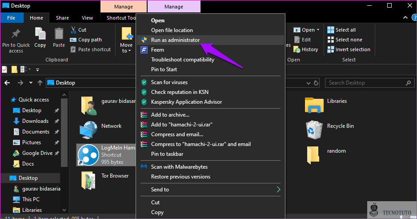The image size is (417, 219).
Task: Click Copy path in the ribbon
Action: coord(86,40)
